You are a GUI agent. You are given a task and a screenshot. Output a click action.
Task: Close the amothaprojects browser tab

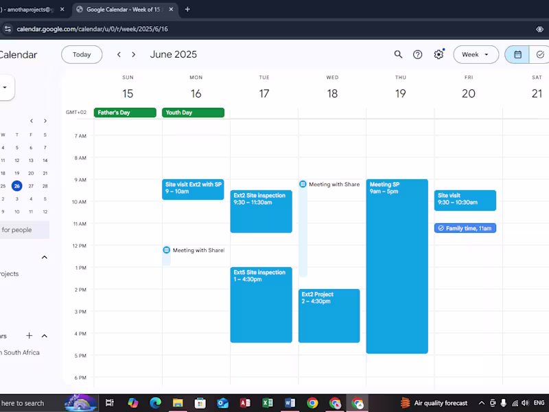pyautogui.click(x=62, y=10)
